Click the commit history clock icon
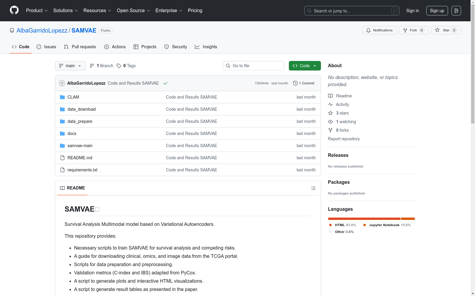 [x=295, y=83]
